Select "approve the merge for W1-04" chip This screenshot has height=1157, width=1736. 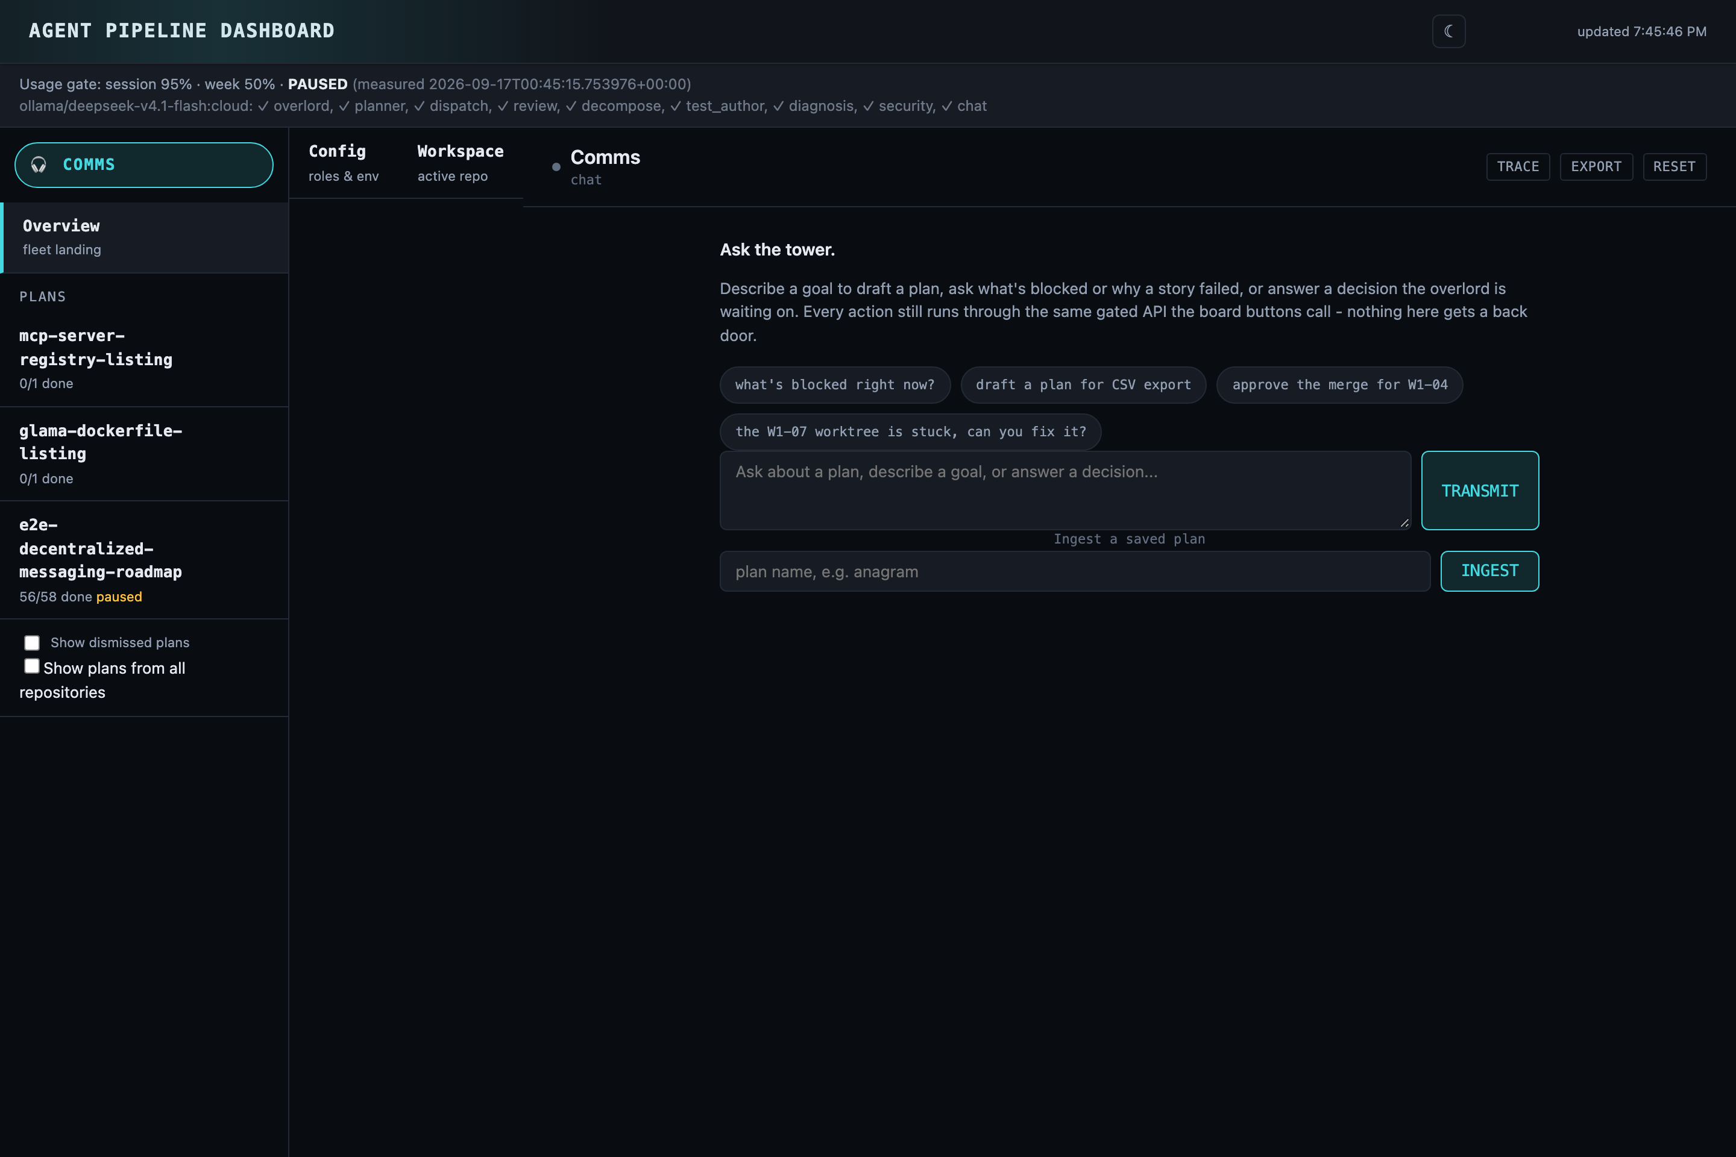[x=1339, y=384]
